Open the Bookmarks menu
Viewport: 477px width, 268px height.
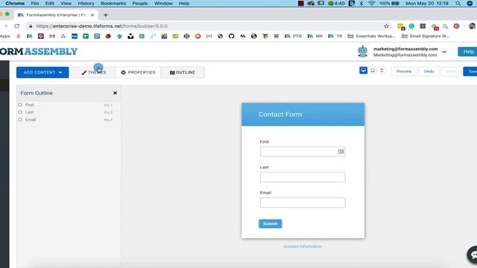pos(113,3)
